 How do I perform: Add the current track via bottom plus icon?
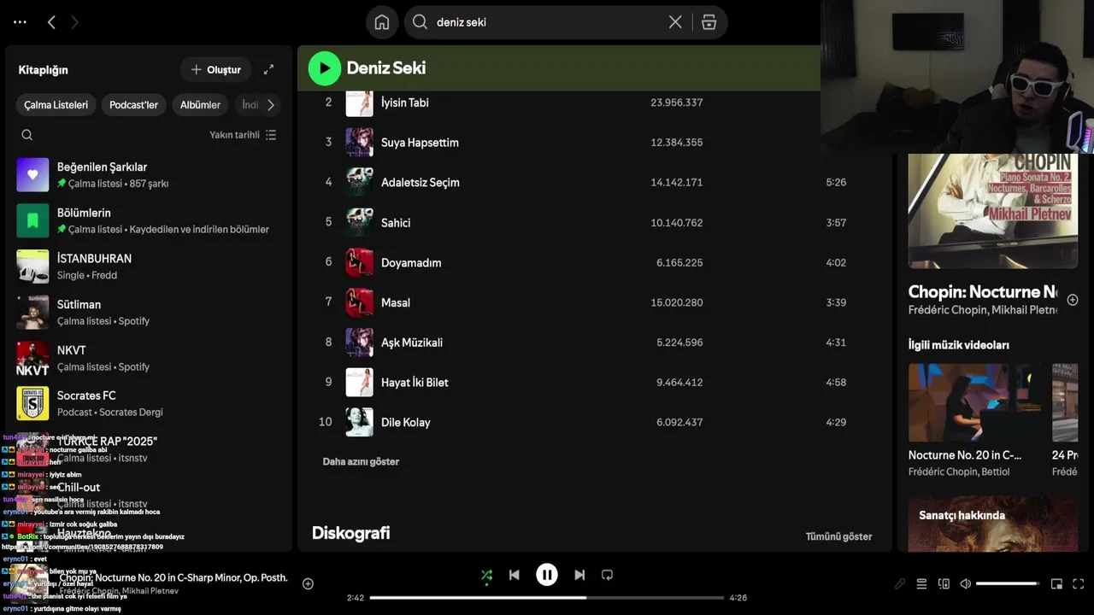click(x=308, y=584)
